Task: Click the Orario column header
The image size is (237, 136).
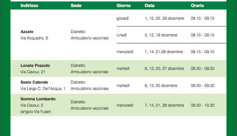Action: (x=197, y=6)
